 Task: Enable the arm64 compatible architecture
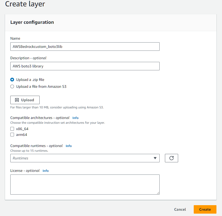coord(12,135)
